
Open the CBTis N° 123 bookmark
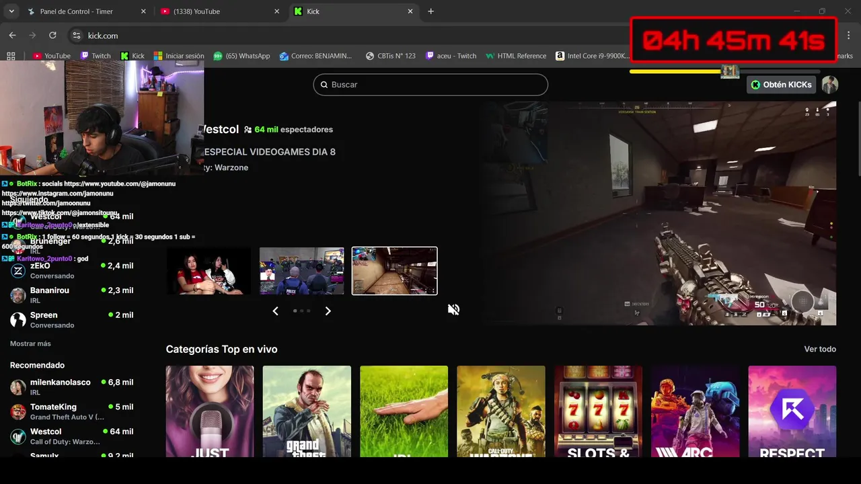pyautogui.click(x=391, y=56)
